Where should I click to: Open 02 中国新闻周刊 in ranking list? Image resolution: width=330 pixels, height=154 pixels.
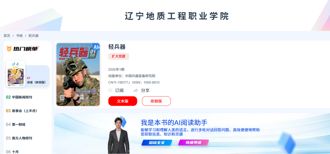point(19,97)
